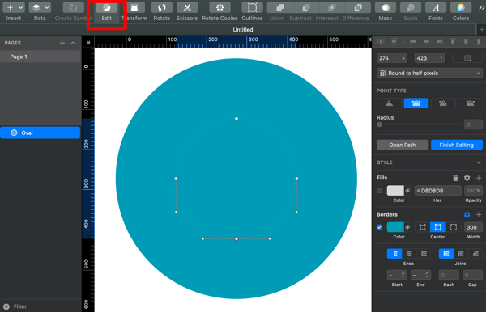This screenshot has height=312, width=486.
Task: Convert to Outlines from toolbar
Action: [x=252, y=7]
